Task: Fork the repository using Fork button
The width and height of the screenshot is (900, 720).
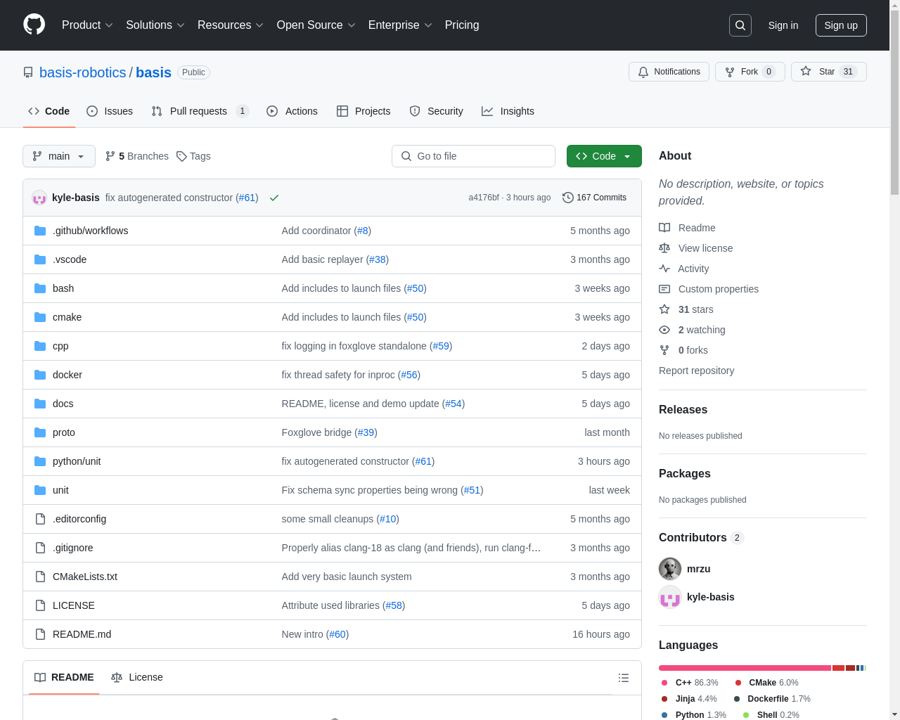Action: pyautogui.click(x=750, y=72)
